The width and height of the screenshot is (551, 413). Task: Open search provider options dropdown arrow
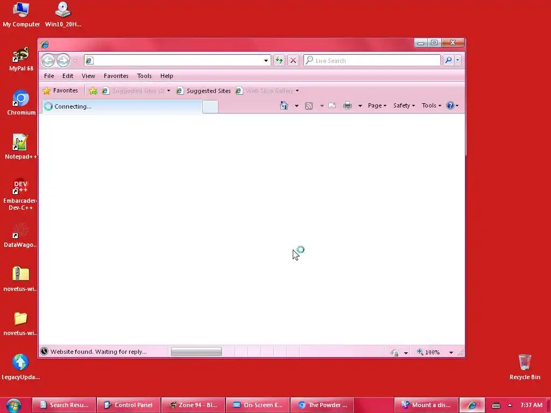point(457,60)
